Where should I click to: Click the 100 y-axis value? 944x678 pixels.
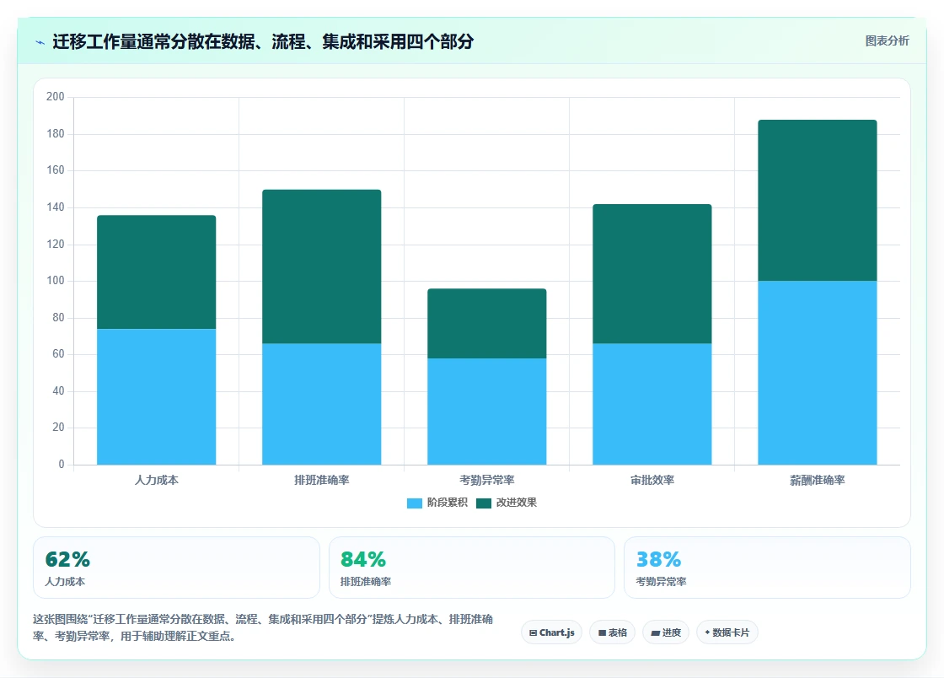click(56, 281)
